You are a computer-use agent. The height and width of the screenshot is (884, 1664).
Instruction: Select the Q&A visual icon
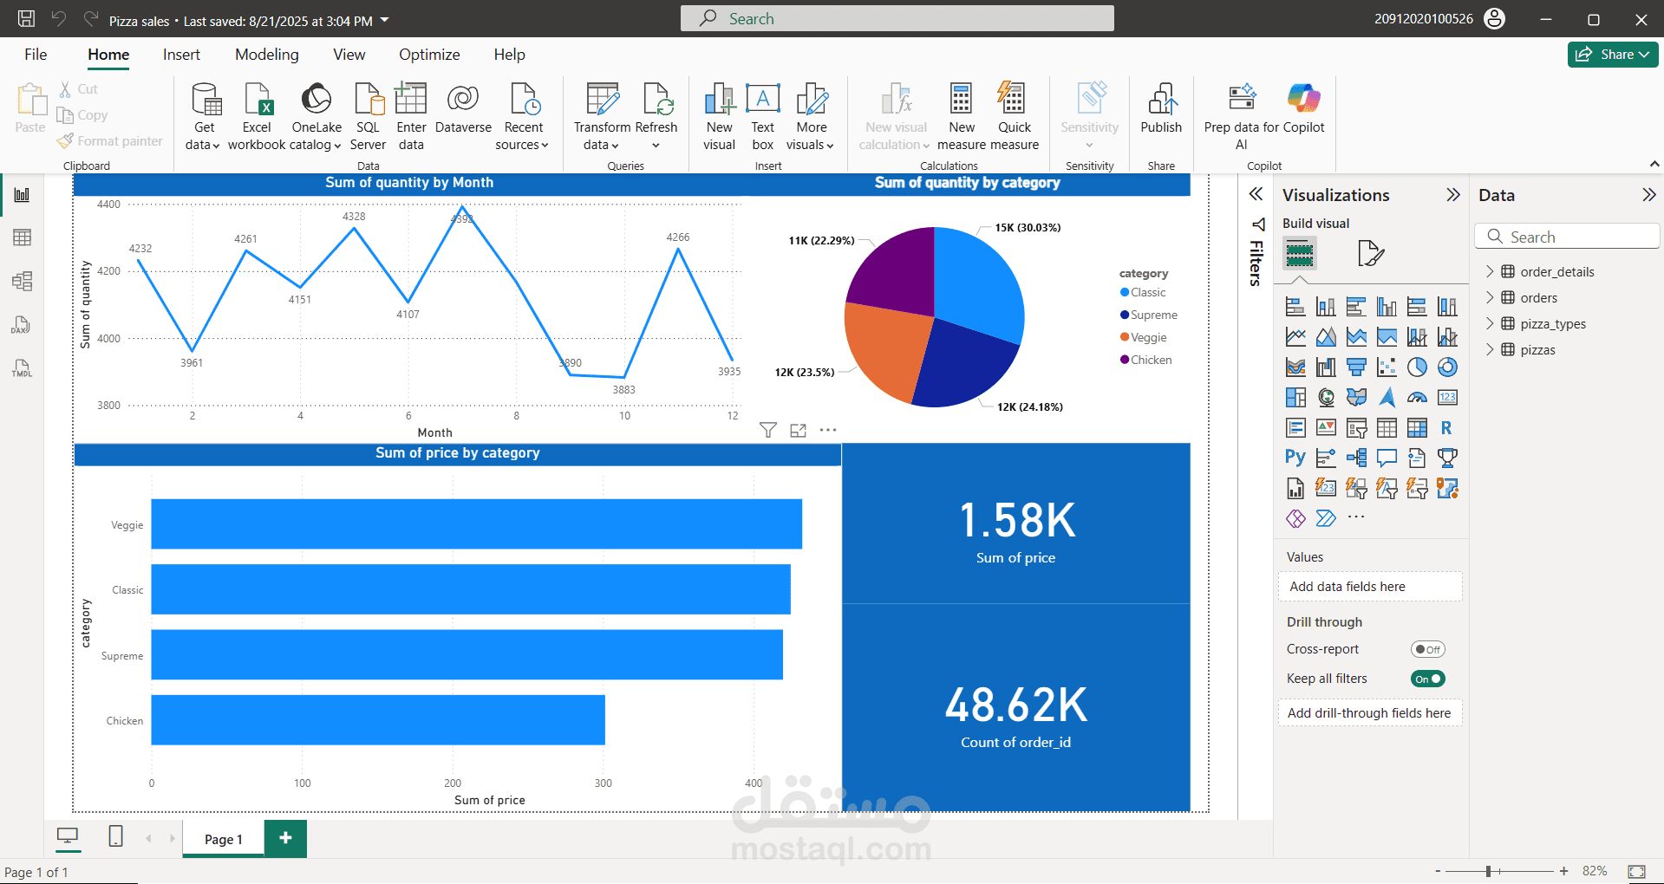tap(1387, 458)
